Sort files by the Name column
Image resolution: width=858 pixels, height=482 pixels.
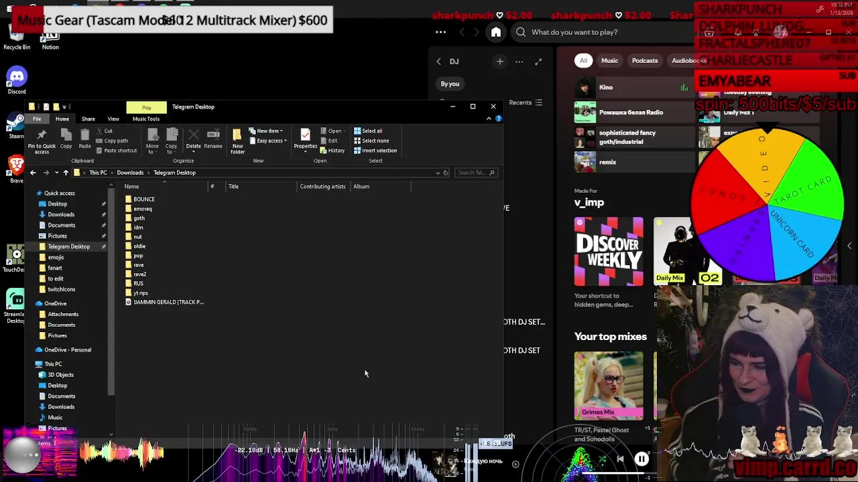(131, 187)
